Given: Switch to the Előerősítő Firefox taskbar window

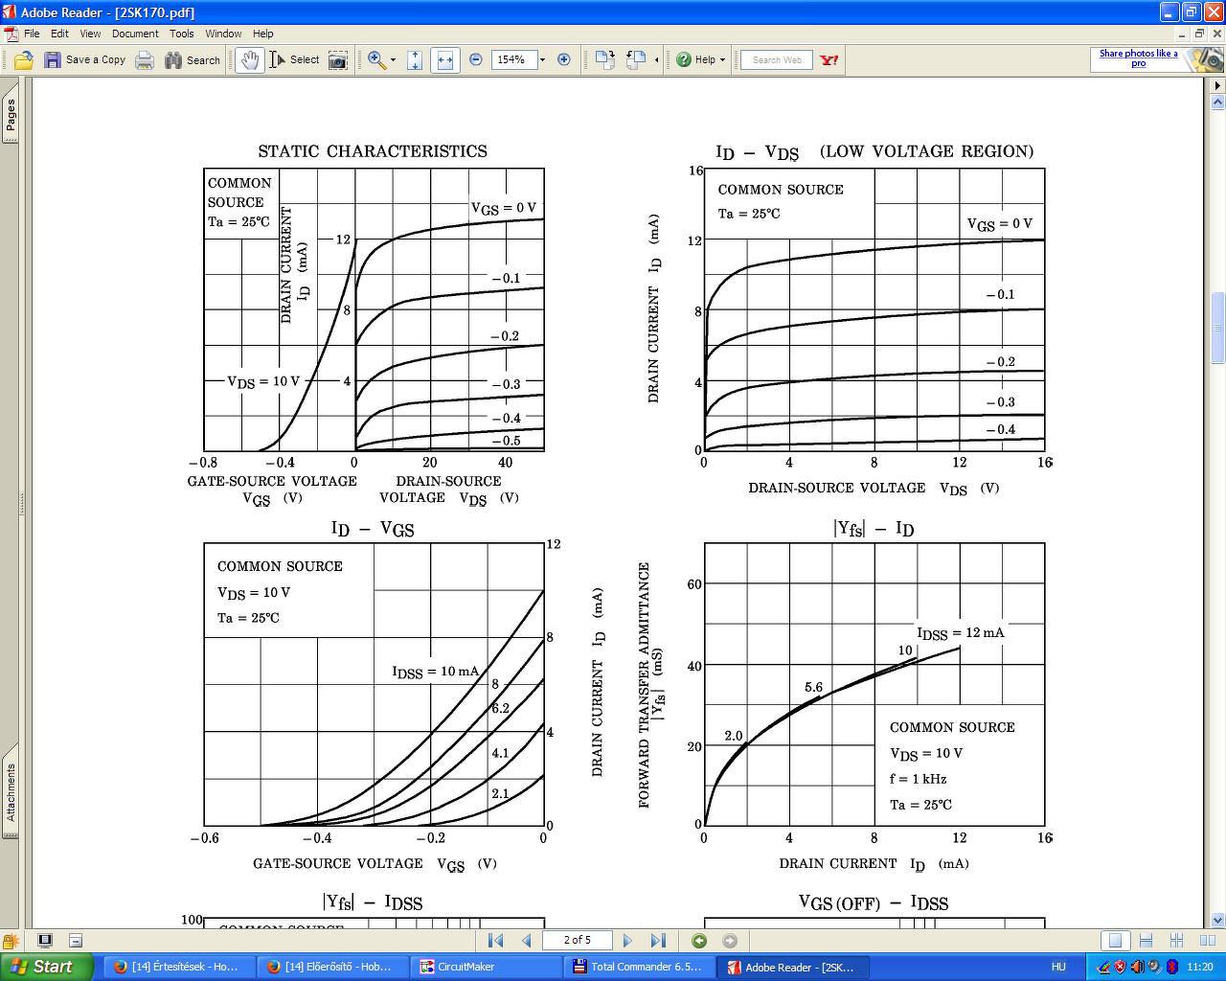Looking at the screenshot, I should click(332, 967).
